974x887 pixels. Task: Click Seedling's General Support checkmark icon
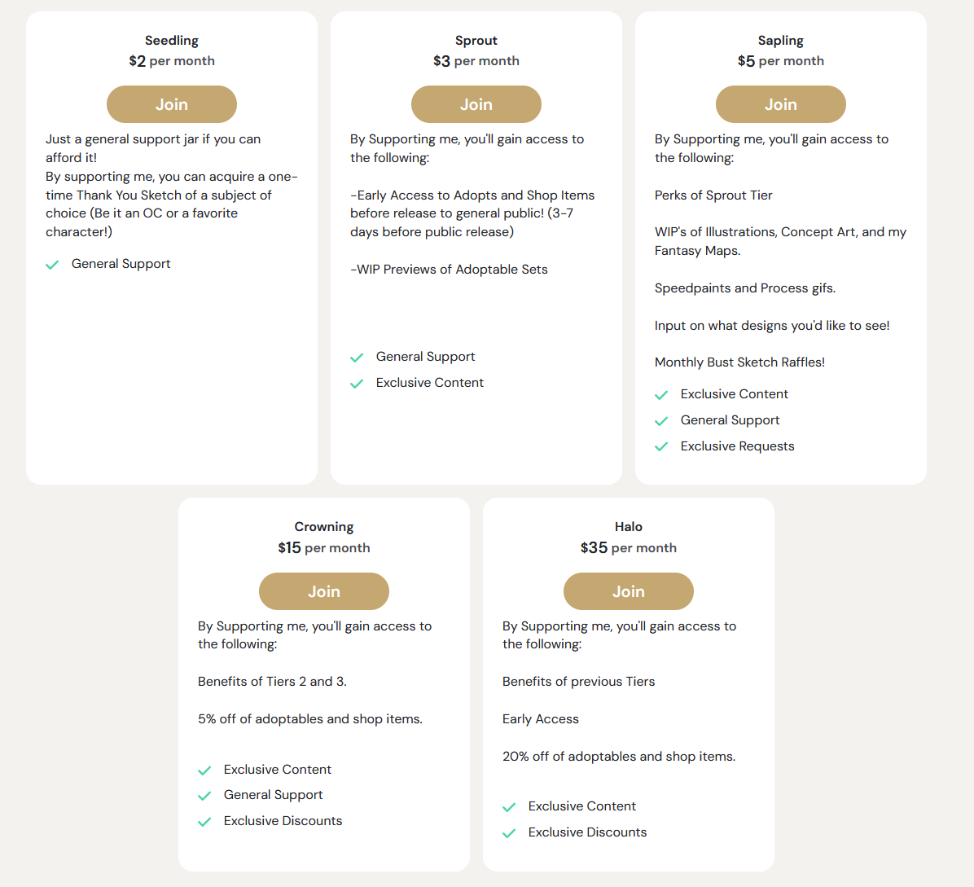pyautogui.click(x=52, y=265)
